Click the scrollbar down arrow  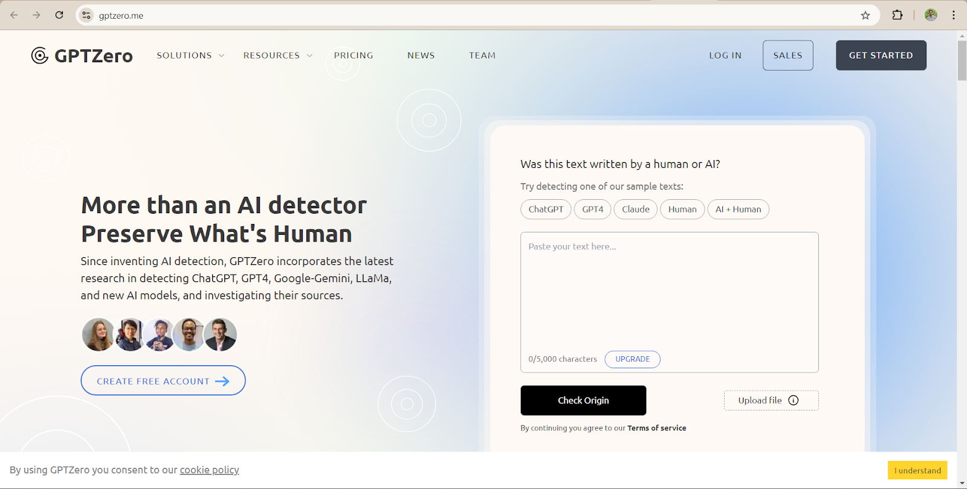(962, 484)
